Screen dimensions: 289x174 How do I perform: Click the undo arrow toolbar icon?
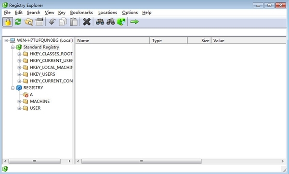[53, 22]
